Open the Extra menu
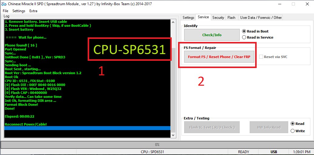The image size is (314, 155). (33, 11)
